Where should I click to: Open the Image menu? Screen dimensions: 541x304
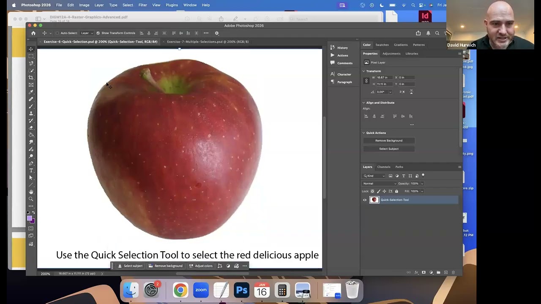(x=84, y=5)
